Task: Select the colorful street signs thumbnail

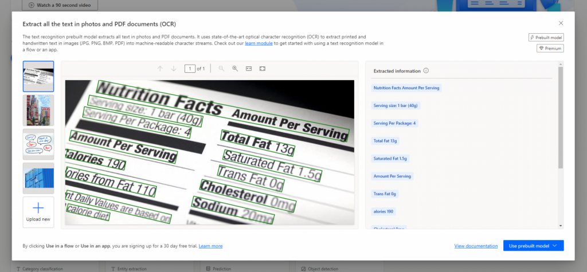Action: pos(38,110)
